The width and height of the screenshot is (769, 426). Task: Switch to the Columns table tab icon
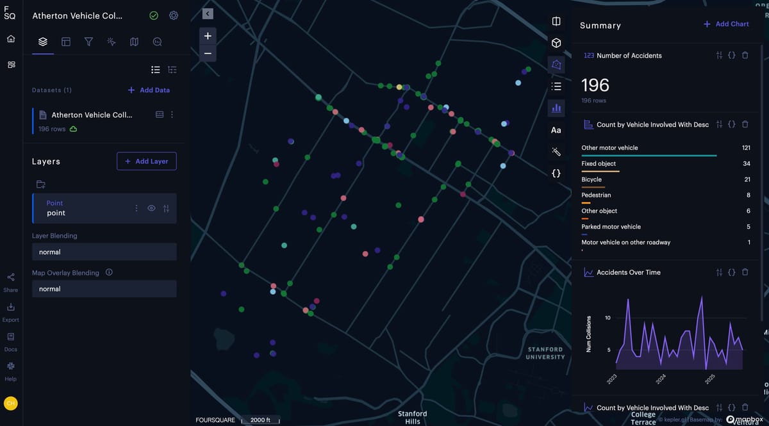65,42
